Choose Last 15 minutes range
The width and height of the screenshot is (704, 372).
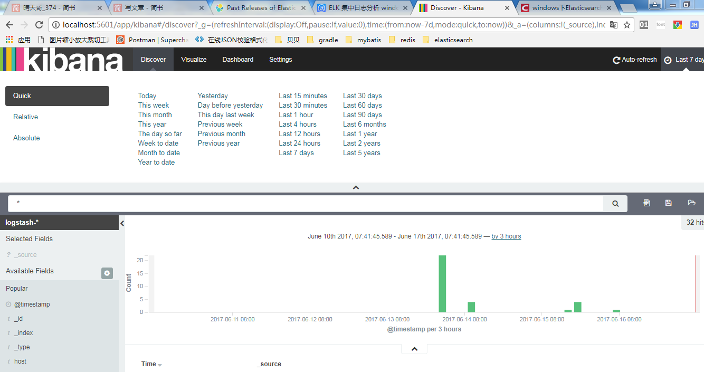pyautogui.click(x=303, y=96)
